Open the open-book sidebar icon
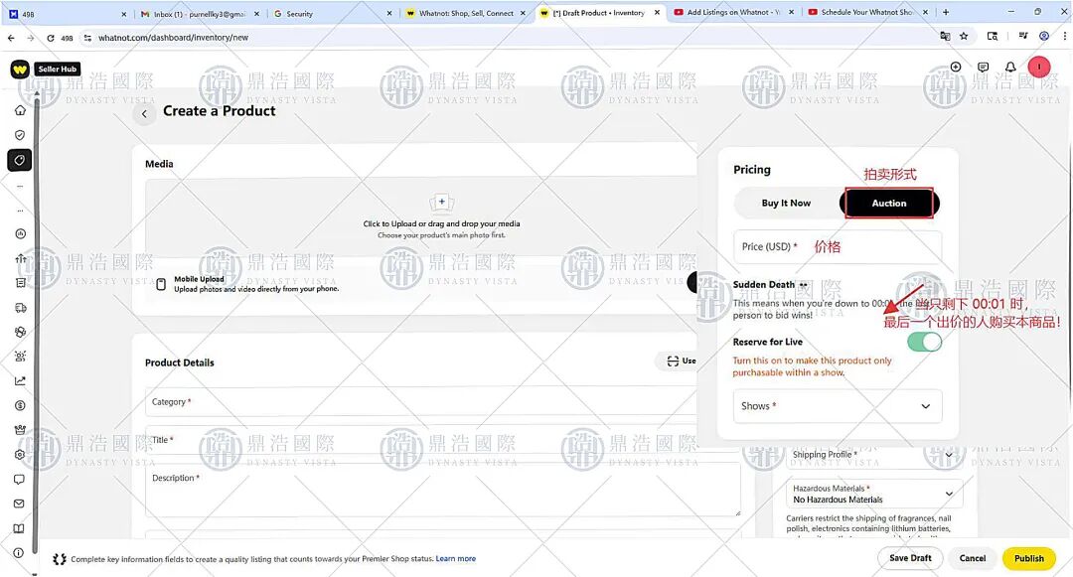The image size is (1073, 577). tap(20, 528)
